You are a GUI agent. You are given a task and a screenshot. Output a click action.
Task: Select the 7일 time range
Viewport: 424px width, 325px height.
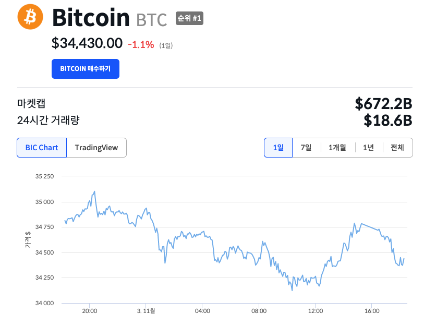(306, 148)
